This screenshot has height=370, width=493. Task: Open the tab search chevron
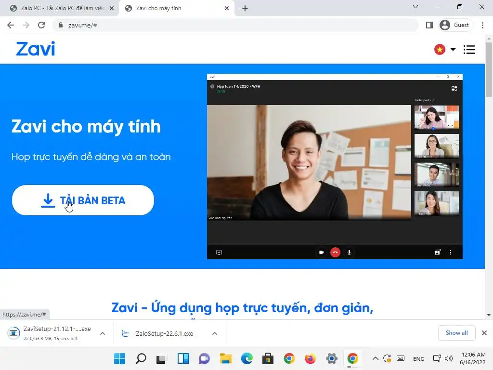[415, 7]
